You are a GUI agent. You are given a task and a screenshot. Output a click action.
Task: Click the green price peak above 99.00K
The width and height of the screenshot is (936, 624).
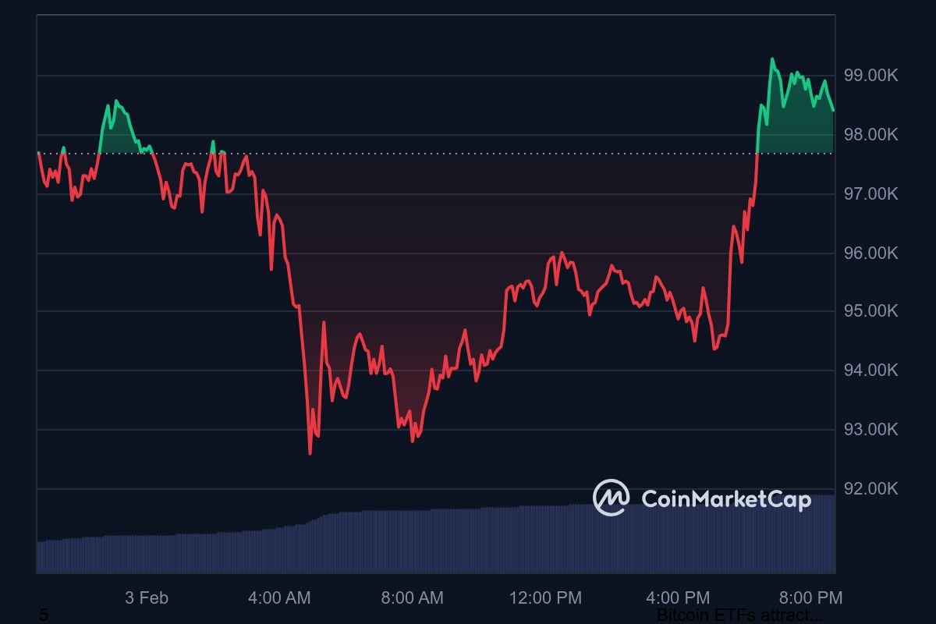click(772, 60)
